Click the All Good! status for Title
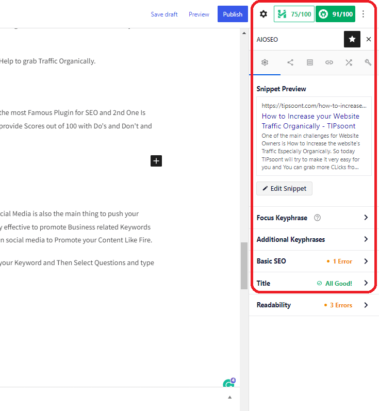The width and height of the screenshot is (379, 411). click(x=335, y=283)
